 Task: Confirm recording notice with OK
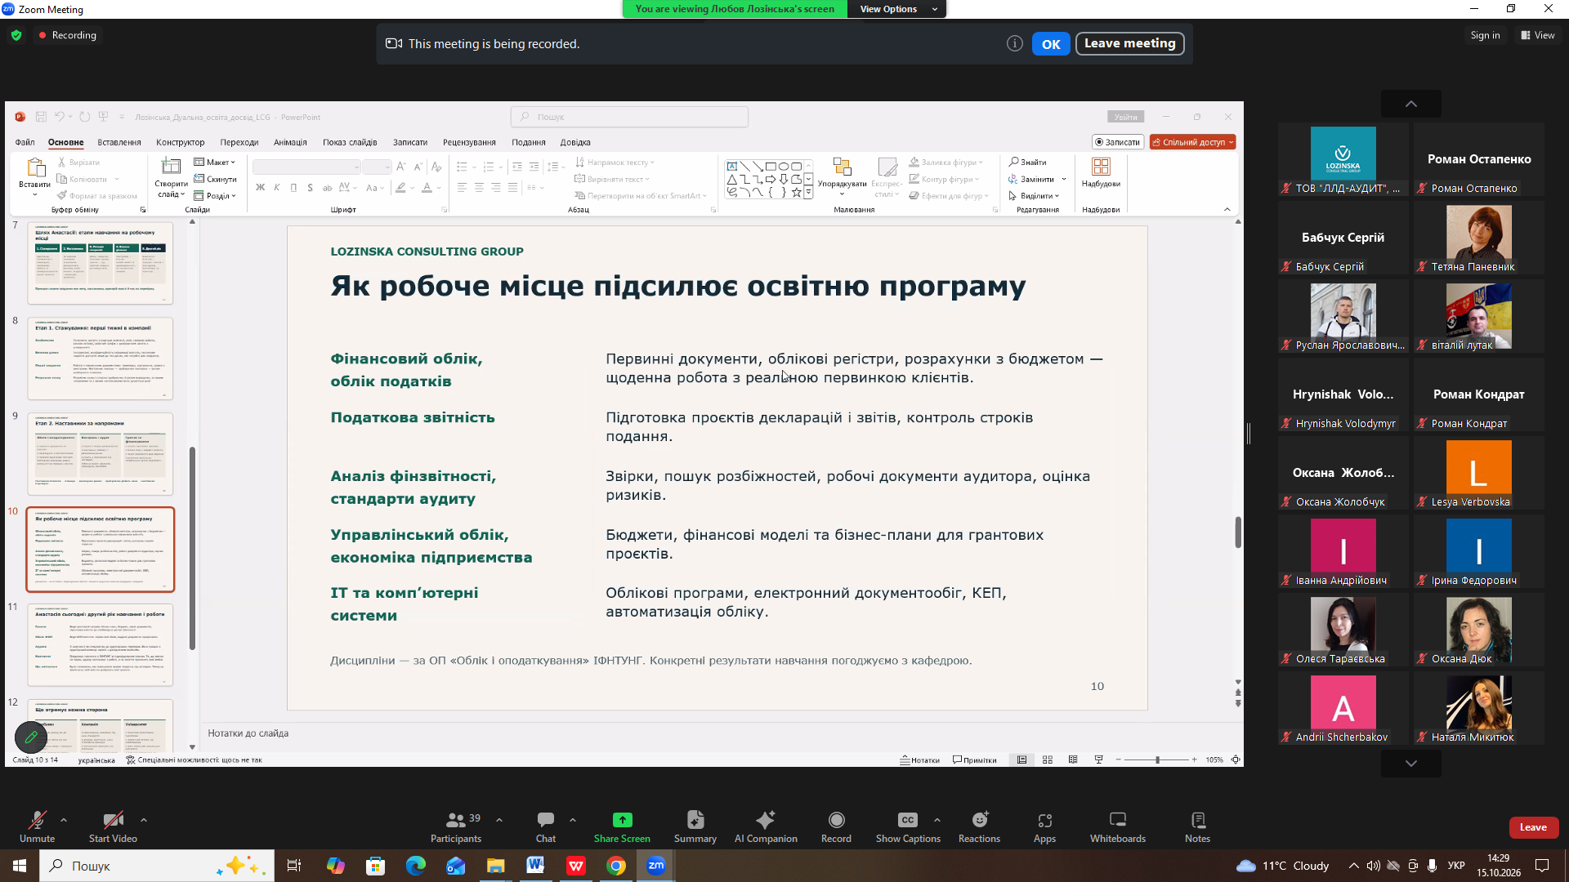1051,44
